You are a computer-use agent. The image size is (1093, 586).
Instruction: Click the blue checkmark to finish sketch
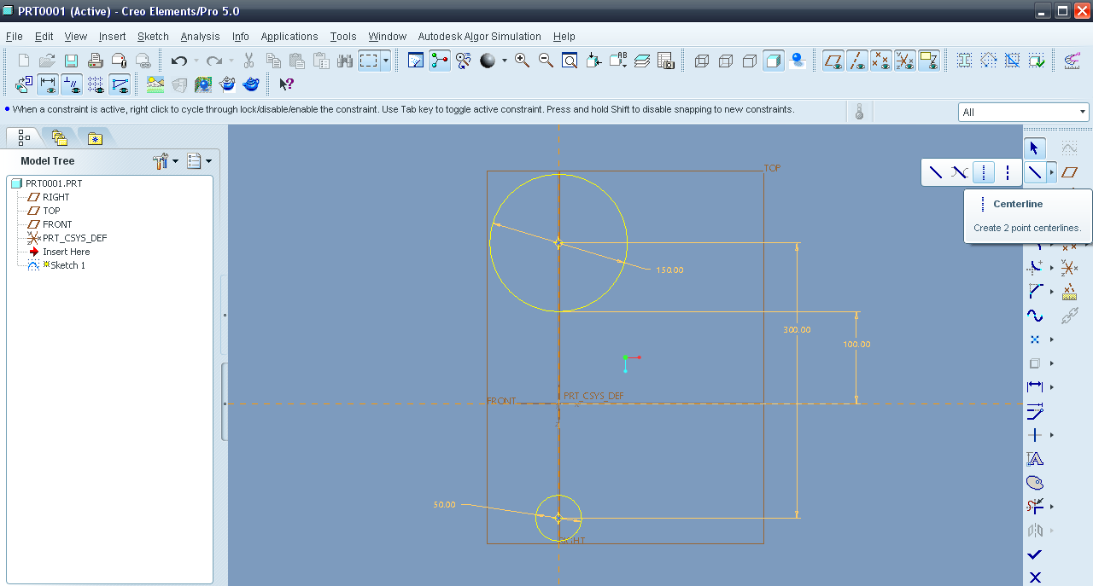click(x=1035, y=554)
